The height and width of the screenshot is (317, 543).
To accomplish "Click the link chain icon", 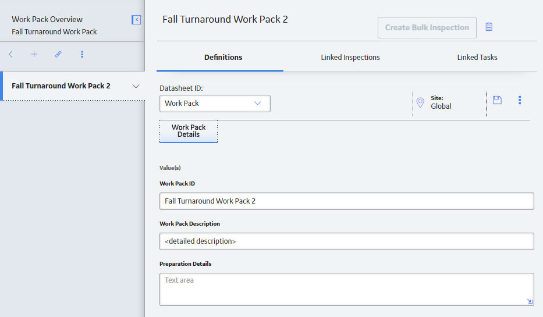I will (x=58, y=54).
